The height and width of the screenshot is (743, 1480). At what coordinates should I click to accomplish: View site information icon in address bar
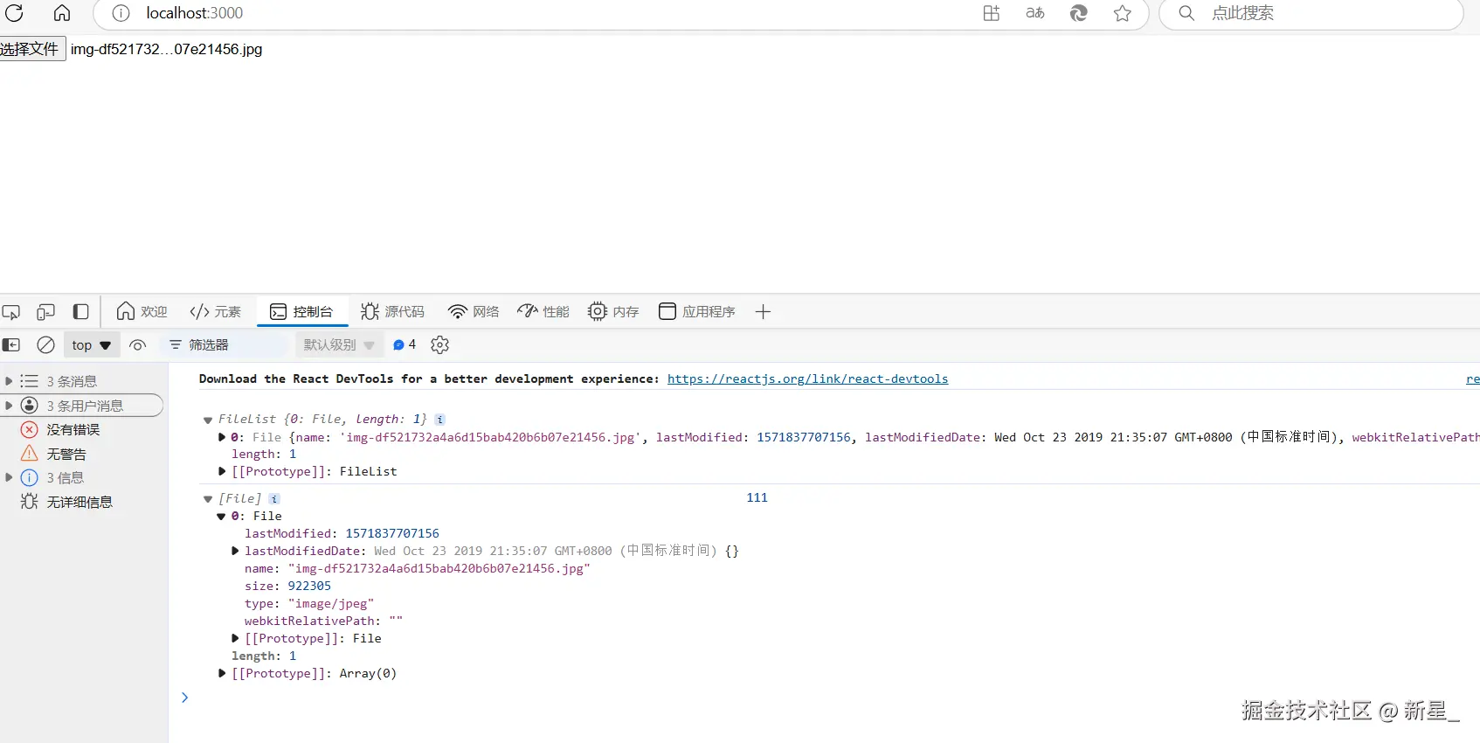[x=121, y=13]
